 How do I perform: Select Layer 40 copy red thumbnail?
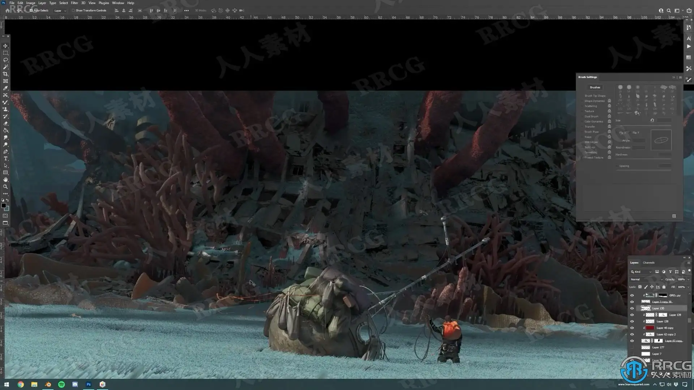[650, 328]
